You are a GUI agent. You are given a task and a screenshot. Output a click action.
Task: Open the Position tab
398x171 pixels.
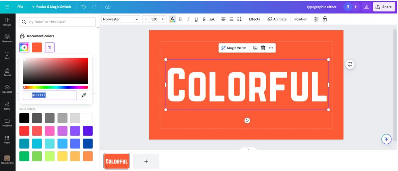coord(300,19)
